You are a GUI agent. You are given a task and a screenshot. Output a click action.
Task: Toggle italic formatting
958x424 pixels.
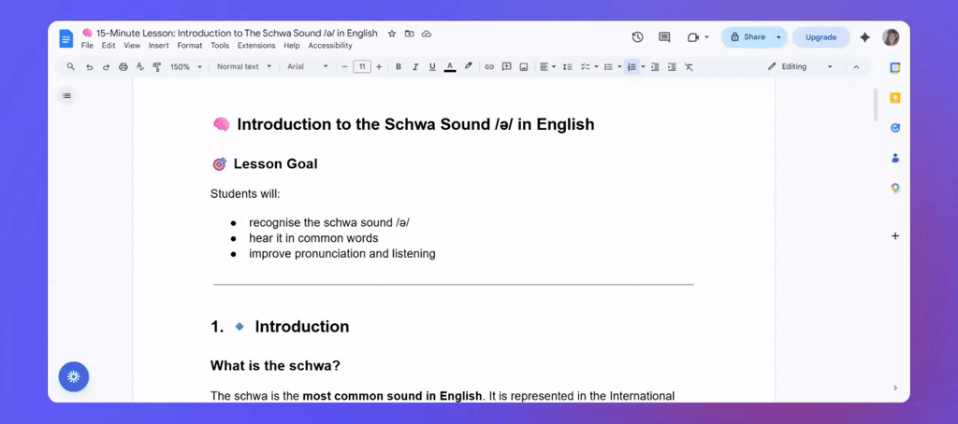pyautogui.click(x=415, y=66)
